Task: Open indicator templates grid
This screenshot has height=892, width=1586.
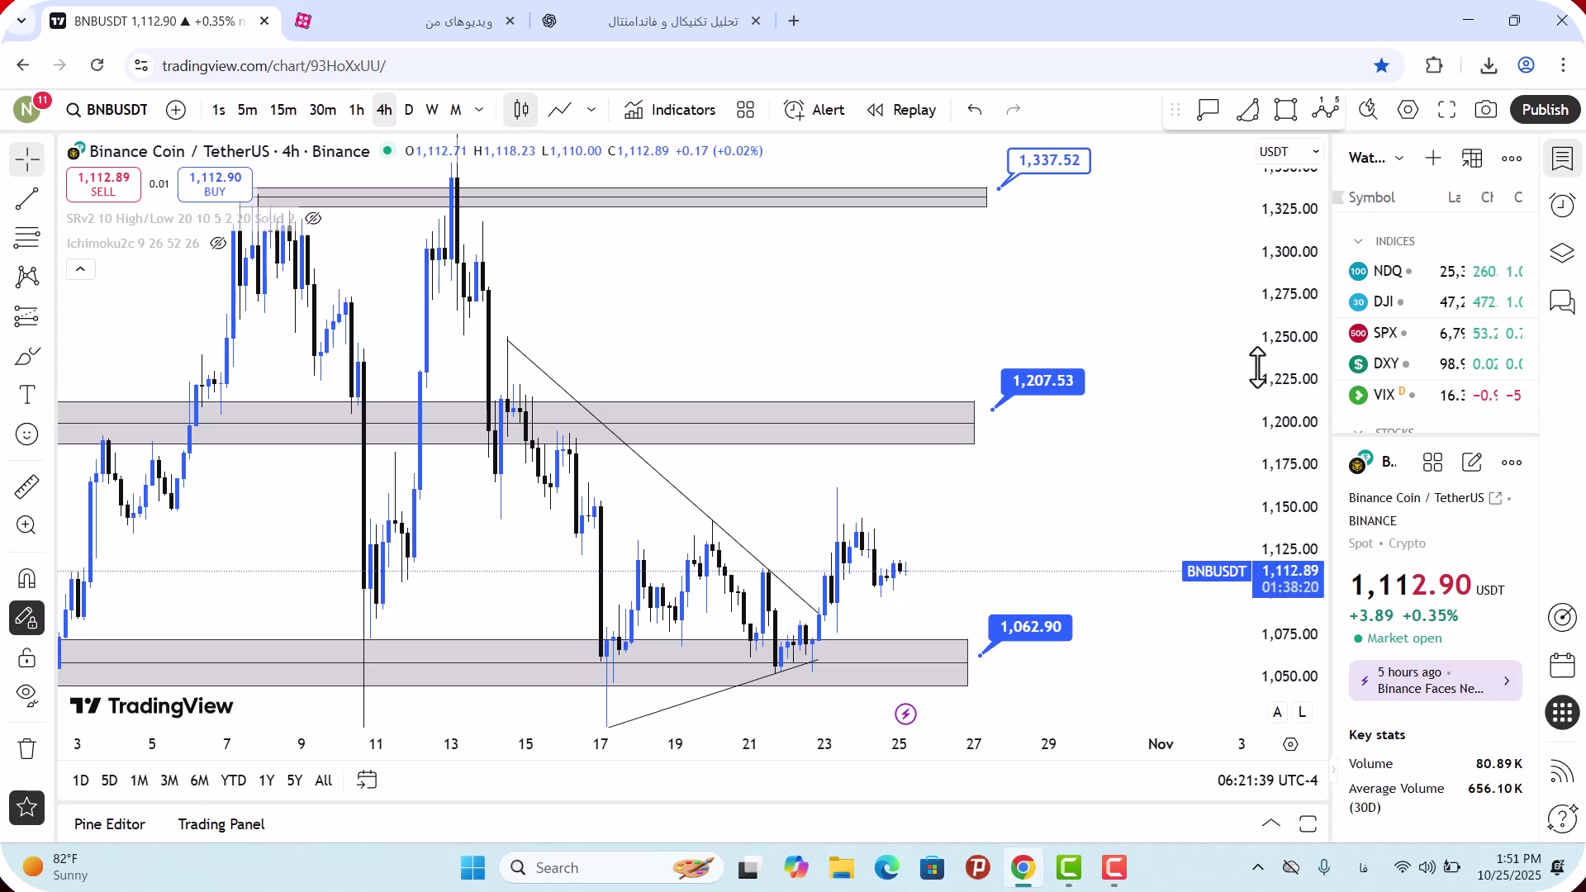Action: click(746, 110)
